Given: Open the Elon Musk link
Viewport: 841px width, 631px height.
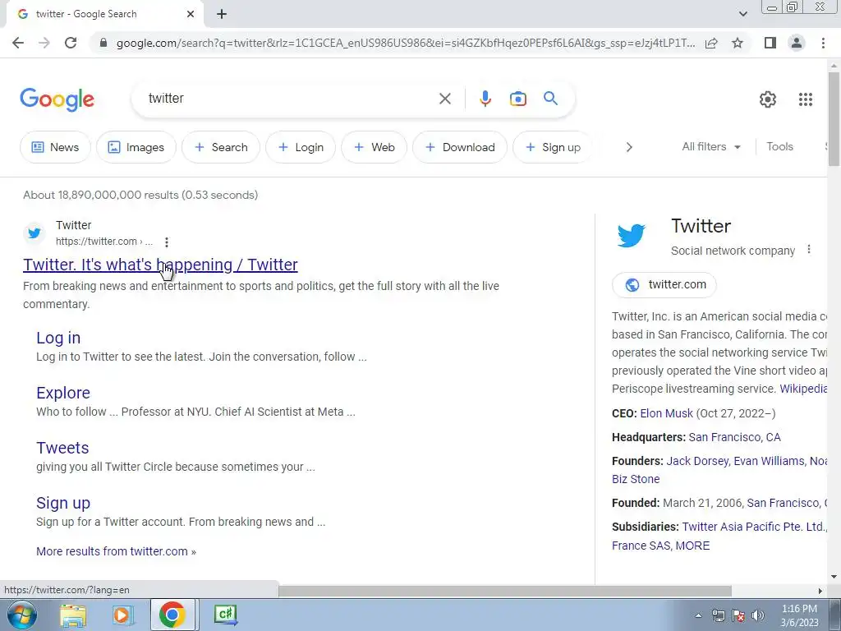Looking at the screenshot, I should click(667, 413).
